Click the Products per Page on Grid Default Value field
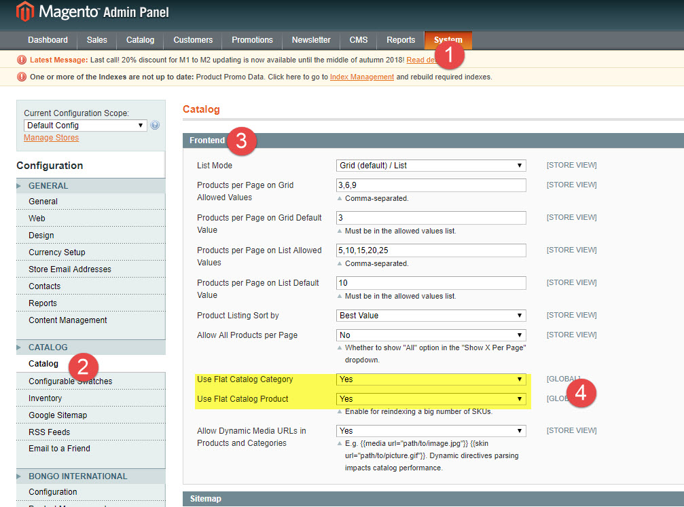The height and width of the screenshot is (507, 684). click(431, 217)
